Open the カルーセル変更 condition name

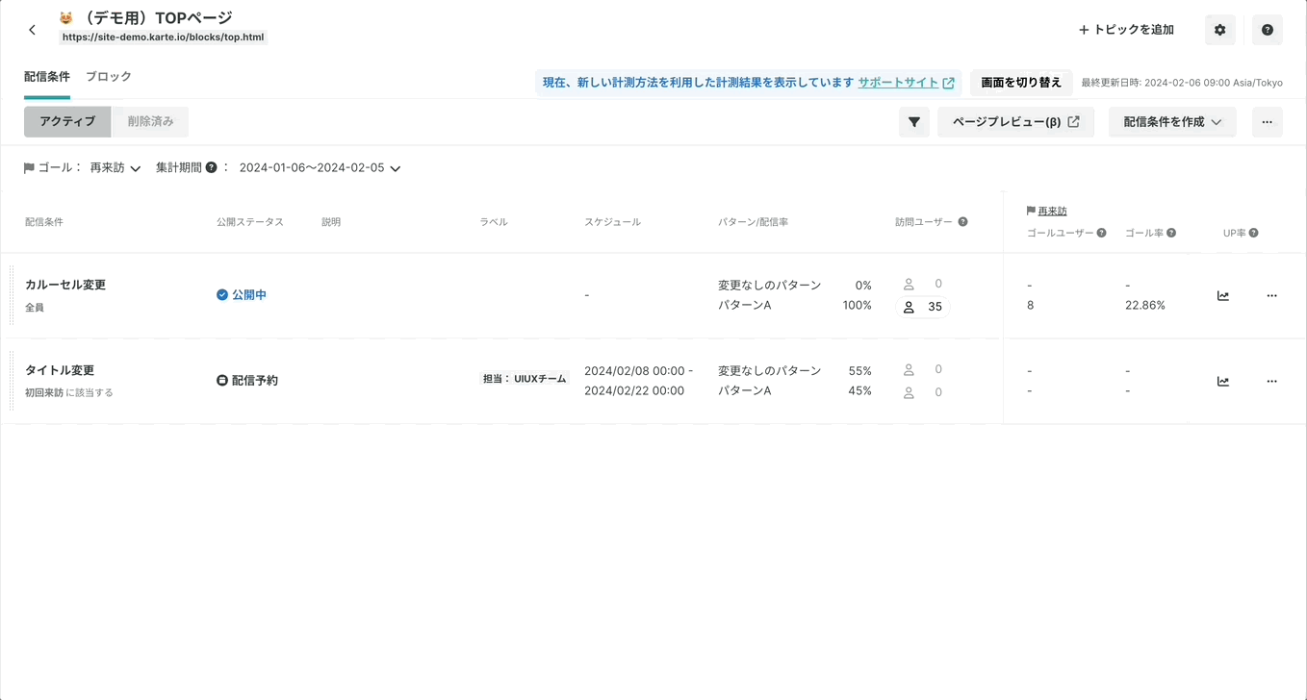point(65,285)
